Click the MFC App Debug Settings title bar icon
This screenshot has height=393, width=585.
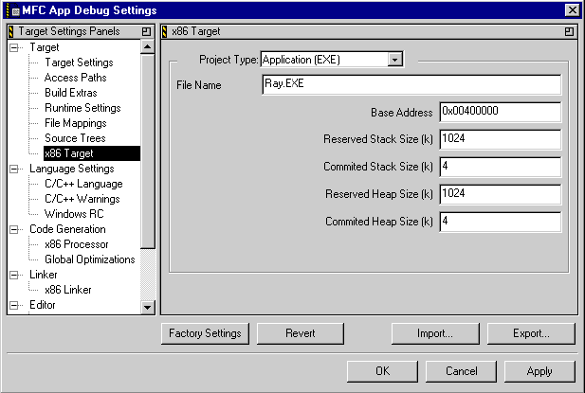tap(13, 10)
